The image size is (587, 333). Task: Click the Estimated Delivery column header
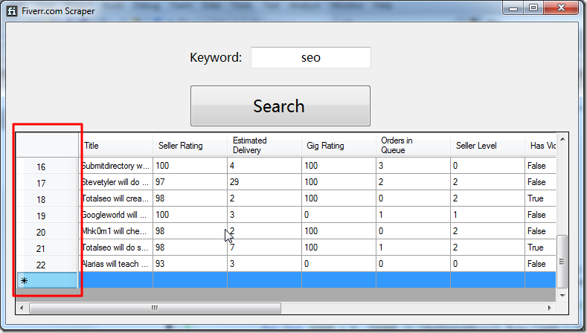[x=264, y=145]
